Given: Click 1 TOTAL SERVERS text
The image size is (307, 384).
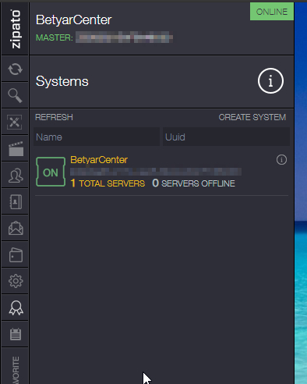Looking at the screenshot, I should [x=108, y=183].
